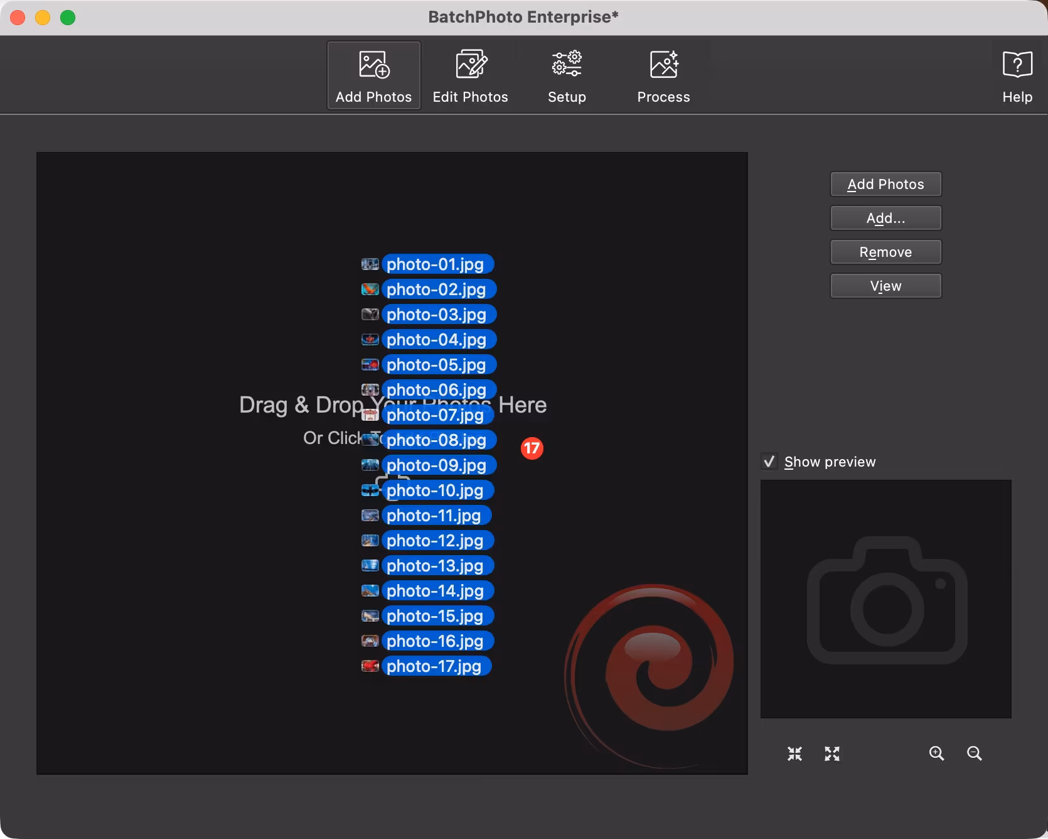Select photo-05.jpg file name

tap(439, 365)
